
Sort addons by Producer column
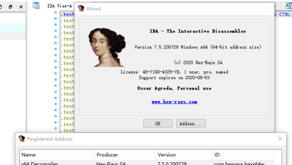click(x=125, y=155)
